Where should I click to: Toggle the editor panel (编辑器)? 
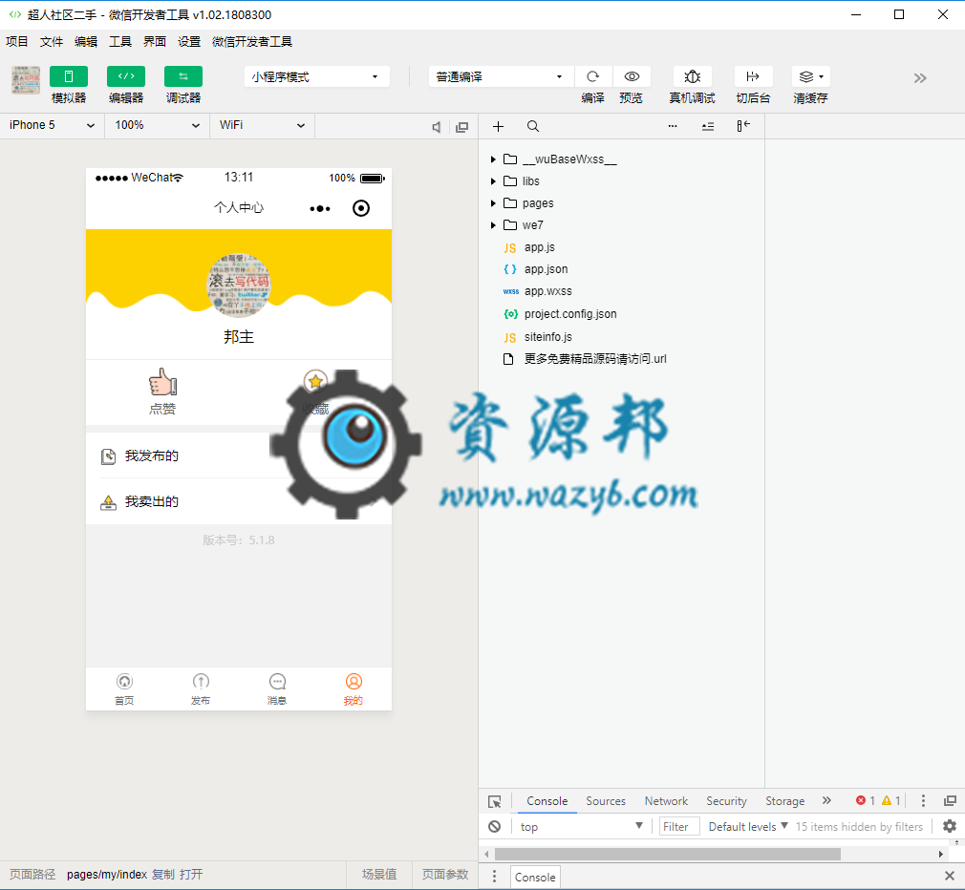coord(125,76)
